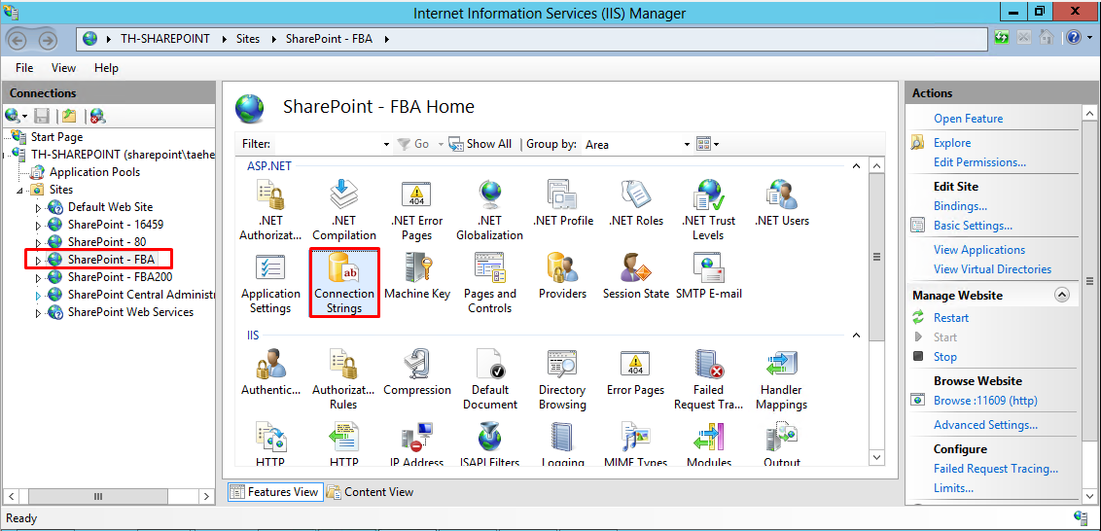
Task: Collapse the Manage Website section
Action: pyautogui.click(x=1062, y=295)
